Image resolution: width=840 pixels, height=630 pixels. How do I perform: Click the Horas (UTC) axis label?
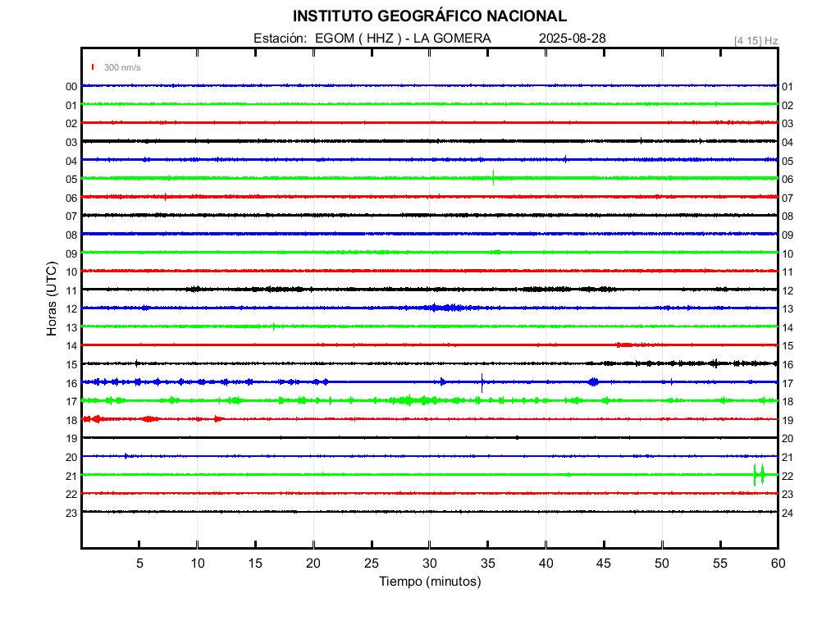coord(52,299)
